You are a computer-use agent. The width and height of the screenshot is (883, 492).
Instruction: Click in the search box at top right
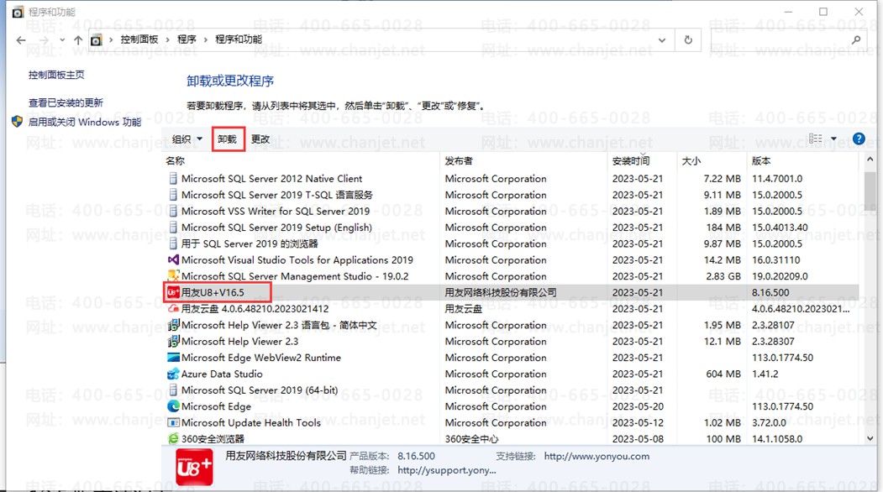pyautogui.click(x=781, y=39)
